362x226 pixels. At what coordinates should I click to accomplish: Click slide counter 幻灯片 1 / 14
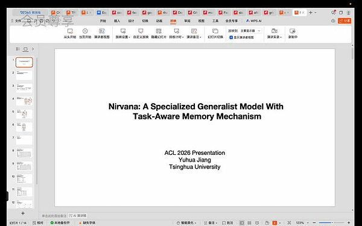18,223
